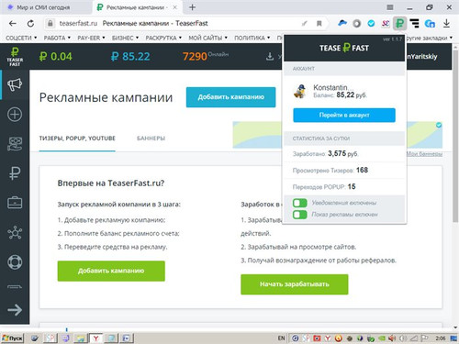This screenshot has width=459, height=344.
Task: Toggle the 'Уведомления включены' switch
Action: pos(300,203)
